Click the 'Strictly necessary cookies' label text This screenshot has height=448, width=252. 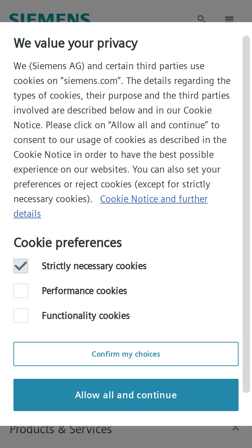pos(94,266)
